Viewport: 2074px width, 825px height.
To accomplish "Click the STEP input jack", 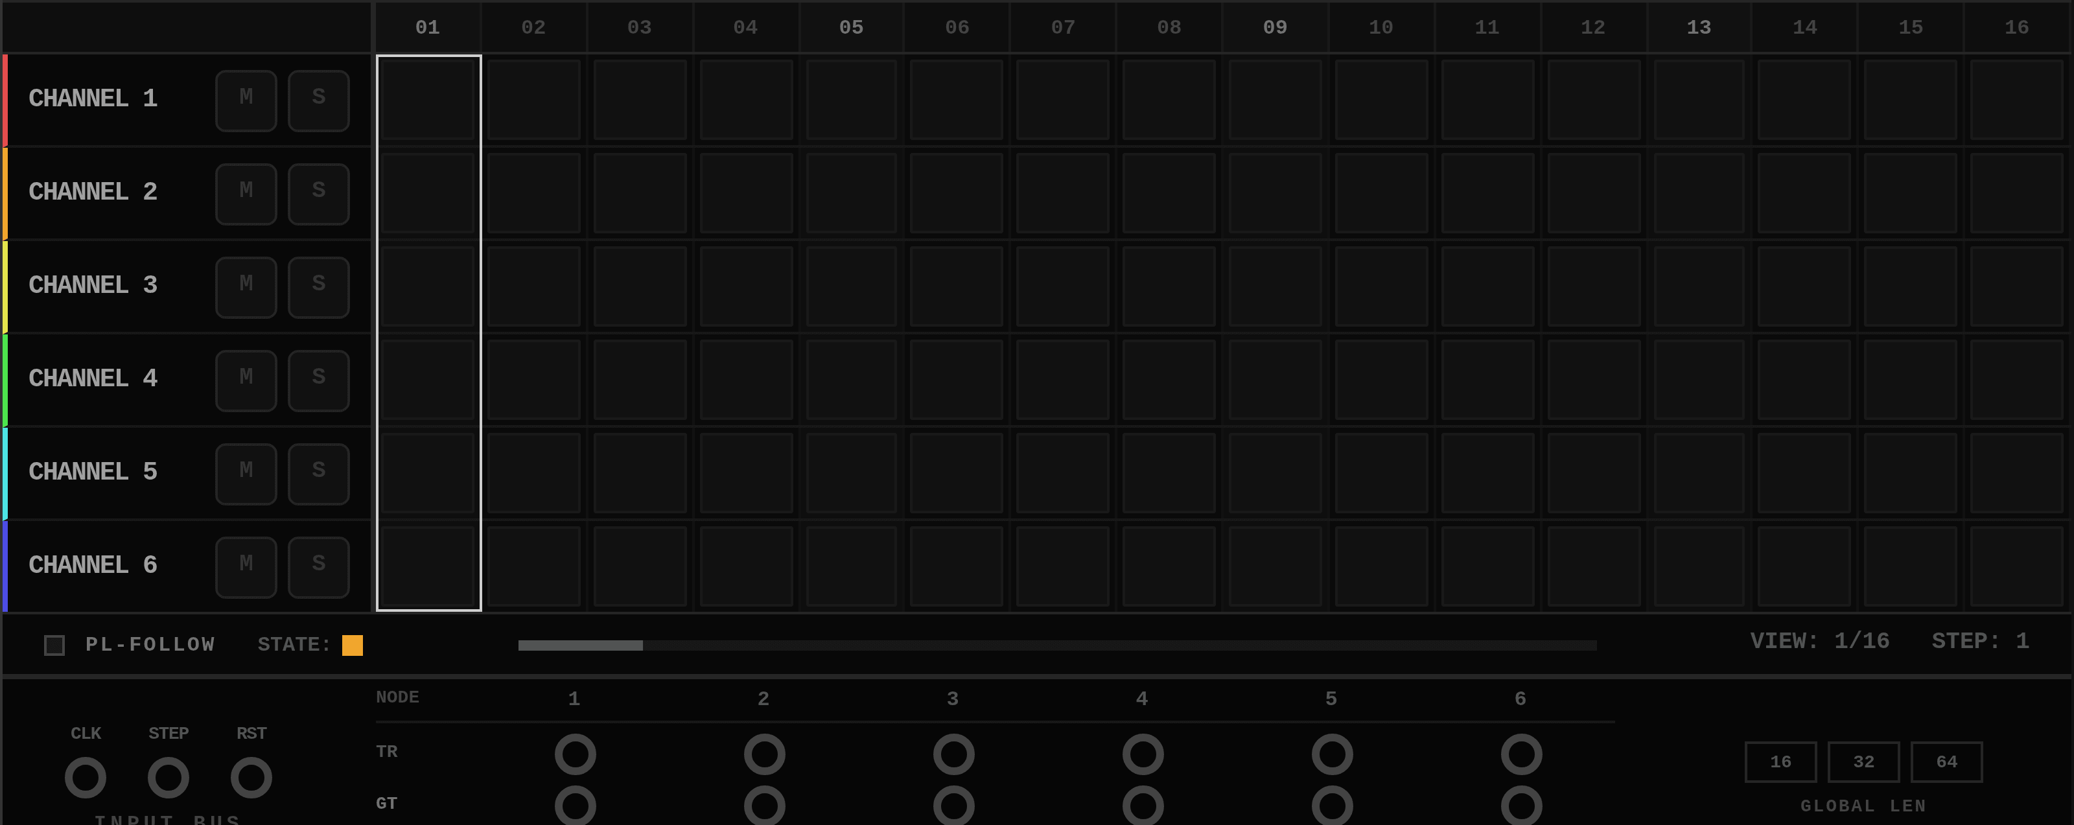I will tap(169, 776).
